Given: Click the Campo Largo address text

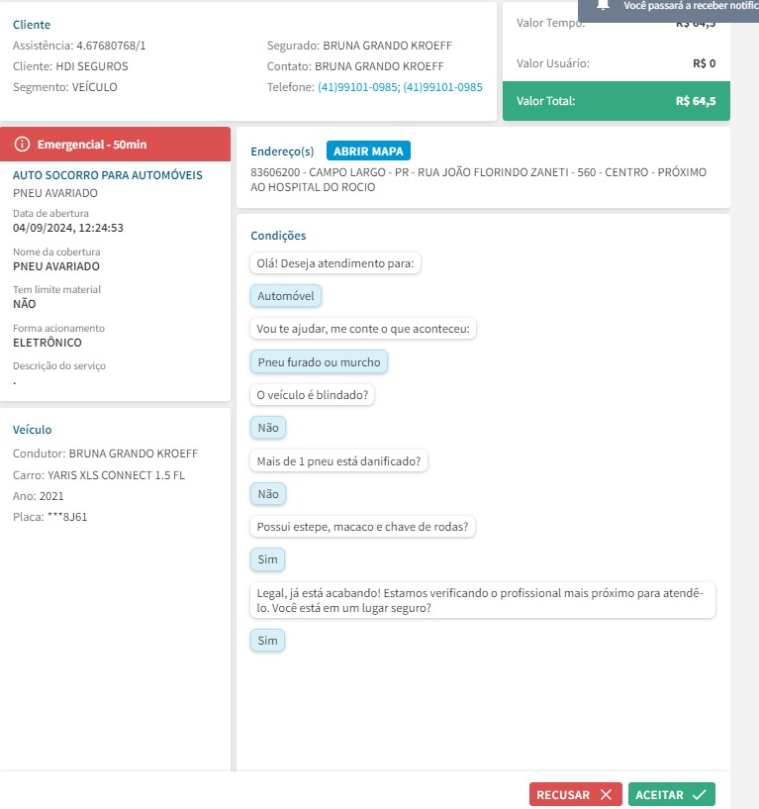Looking at the screenshot, I should (479, 179).
